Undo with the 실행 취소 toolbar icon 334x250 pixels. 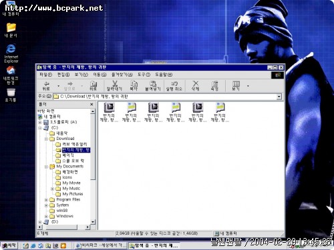(174, 86)
